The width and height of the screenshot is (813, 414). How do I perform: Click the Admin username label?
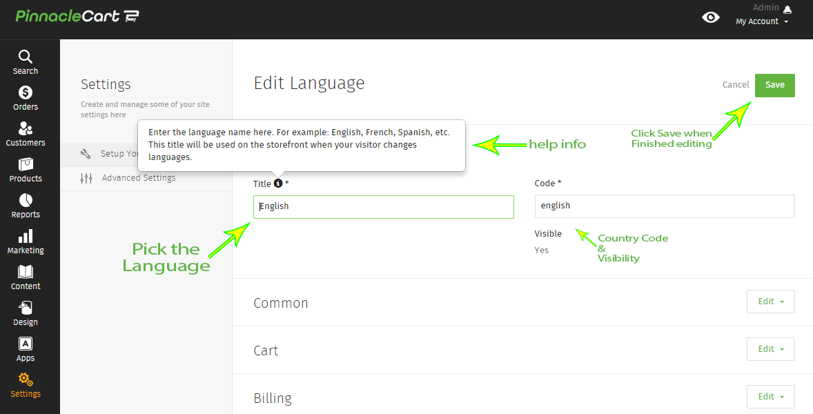click(x=766, y=8)
